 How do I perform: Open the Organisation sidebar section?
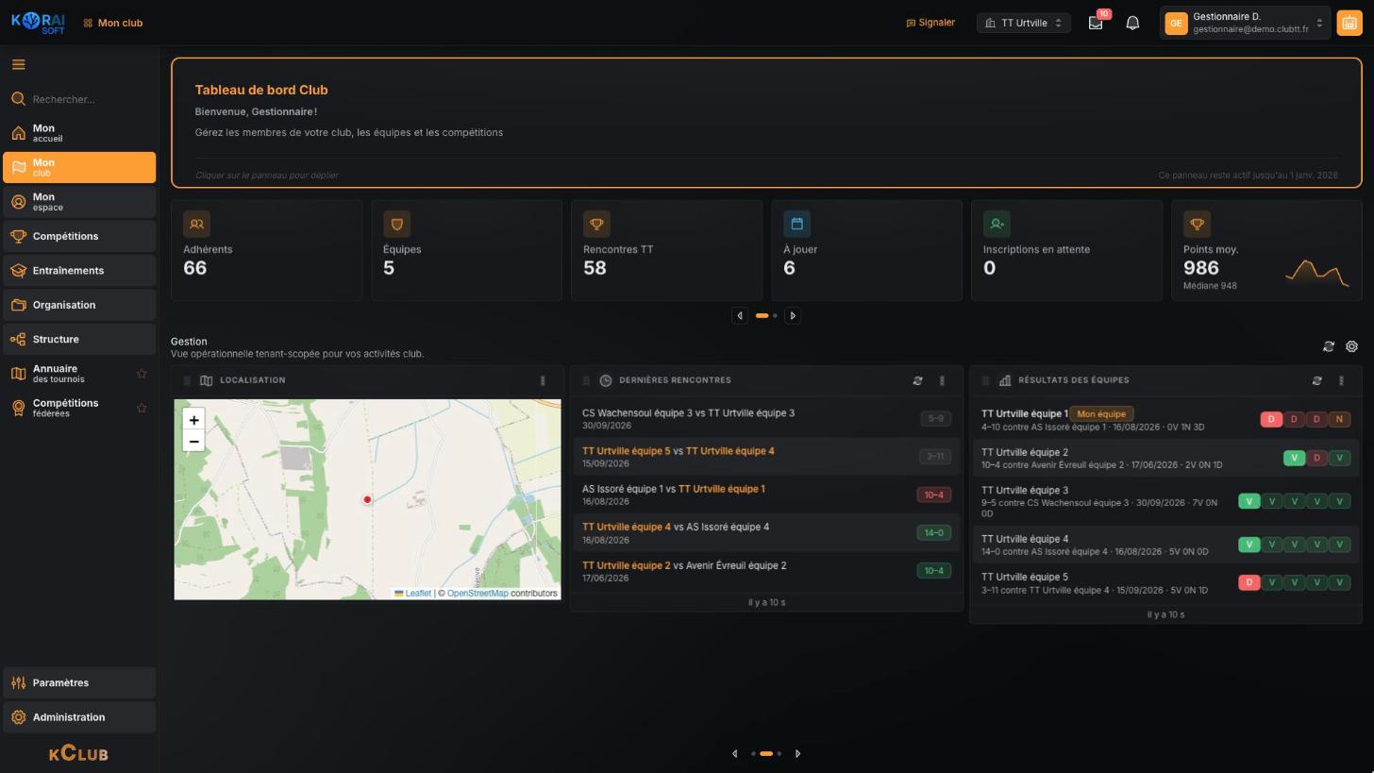(x=79, y=305)
